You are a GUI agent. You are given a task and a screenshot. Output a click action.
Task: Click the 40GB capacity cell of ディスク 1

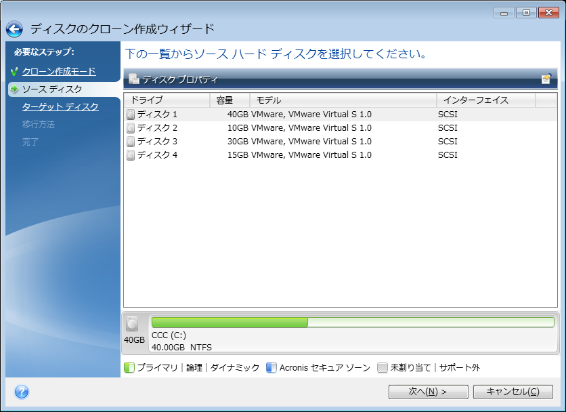pyautogui.click(x=238, y=115)
